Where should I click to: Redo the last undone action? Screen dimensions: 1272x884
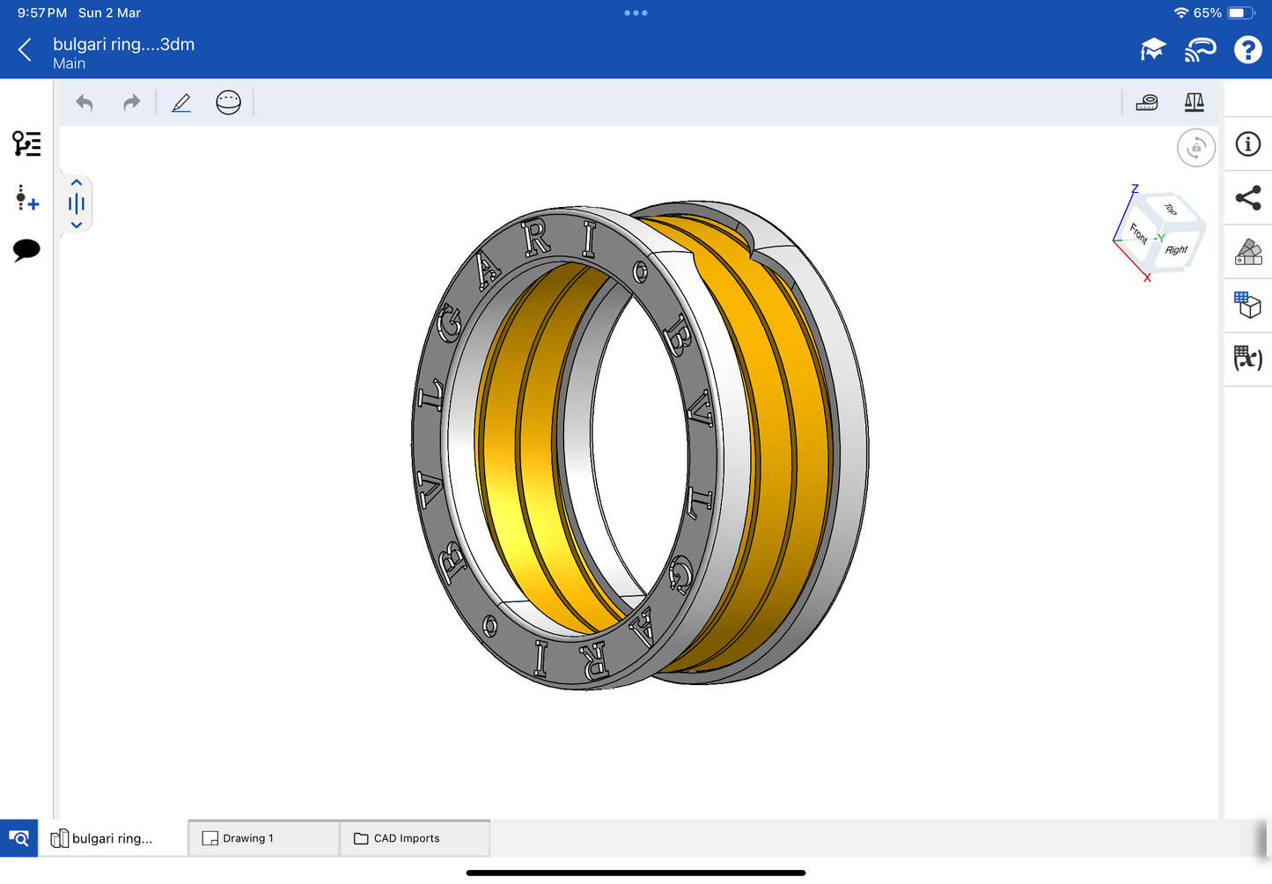(x=131, y=103)
